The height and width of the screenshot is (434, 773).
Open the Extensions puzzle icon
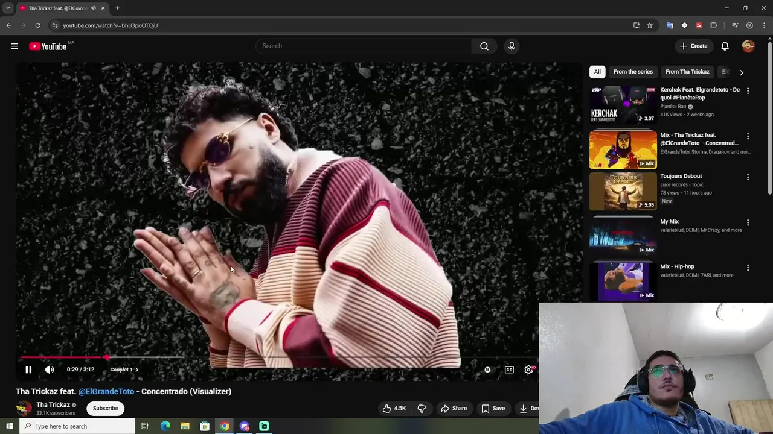pos(713,25)
